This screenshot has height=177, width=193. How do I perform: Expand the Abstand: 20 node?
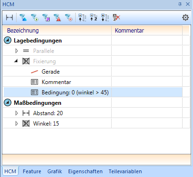(x=17, y=113)
